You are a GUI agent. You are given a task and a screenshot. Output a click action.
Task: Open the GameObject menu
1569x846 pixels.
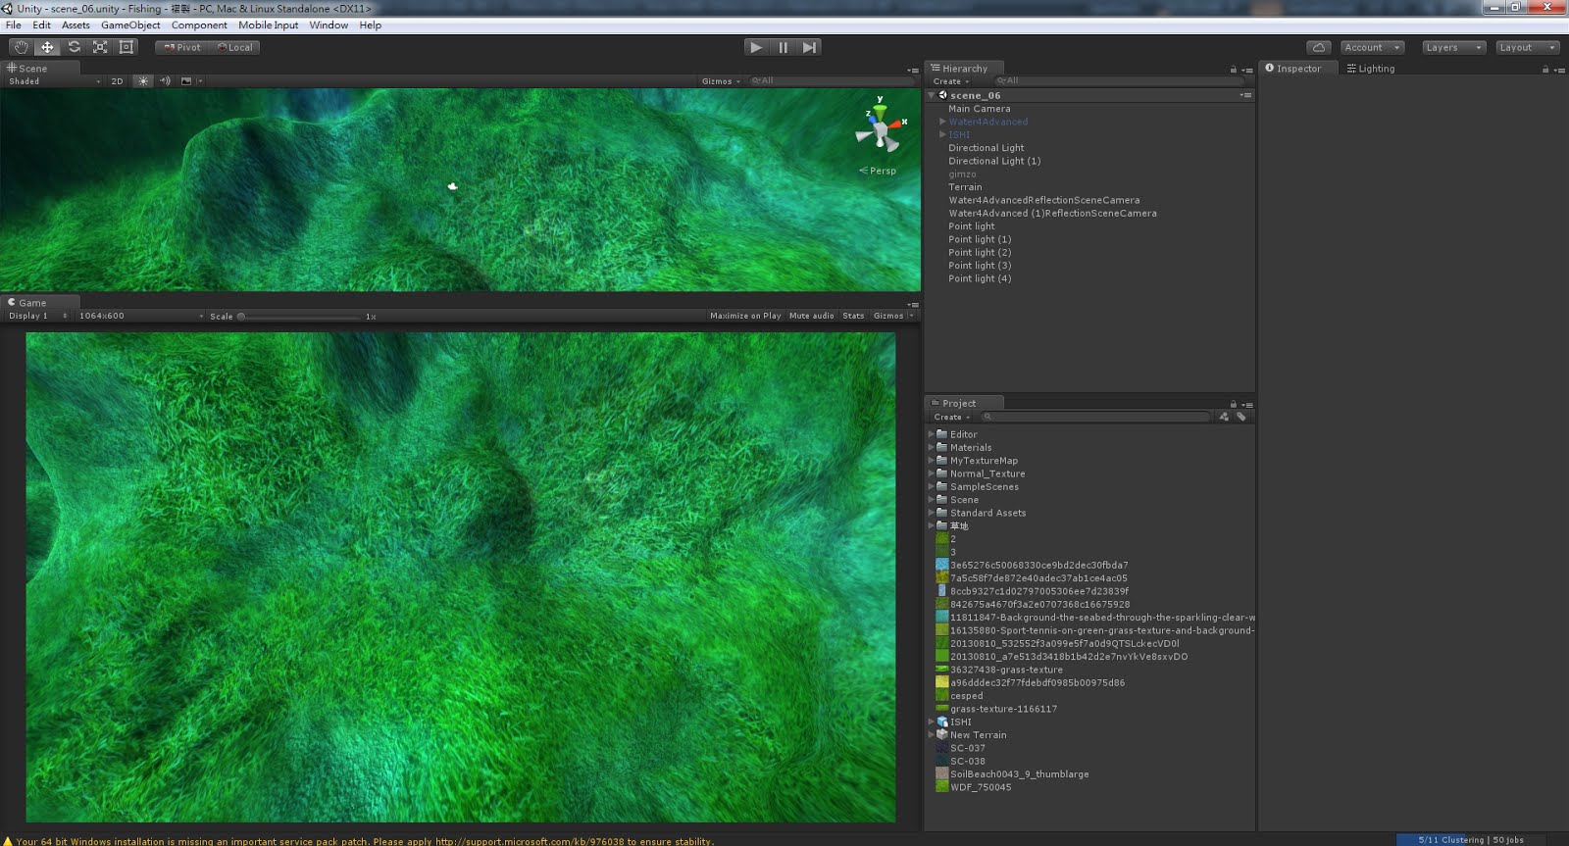point(130,25)
